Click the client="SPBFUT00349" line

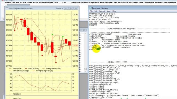(x=115, y=34)
